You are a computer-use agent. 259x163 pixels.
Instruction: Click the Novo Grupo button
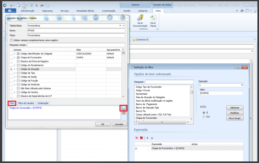point(235,118)
